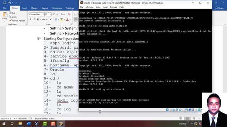Viewport: 227px width, 127px height.
Task: Open the Clipboard pane launcher
Action: [x=26, y=24]
